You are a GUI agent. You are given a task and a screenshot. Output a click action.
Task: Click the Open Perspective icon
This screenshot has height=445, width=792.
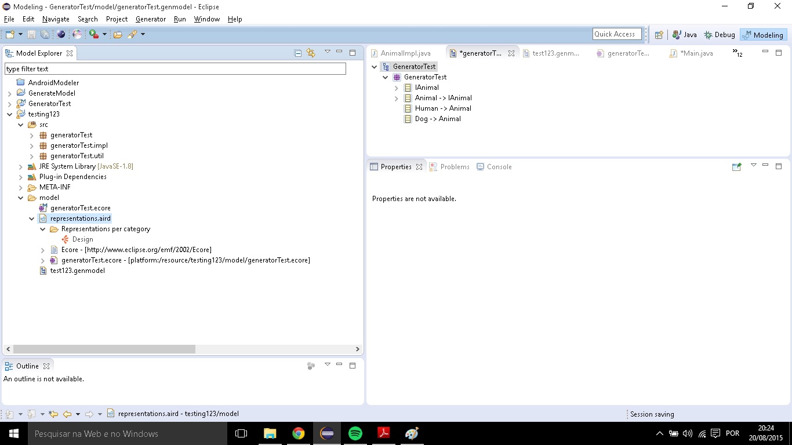tap(659, 35)
